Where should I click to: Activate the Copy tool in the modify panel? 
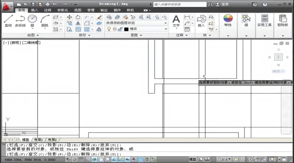(69, 23)
